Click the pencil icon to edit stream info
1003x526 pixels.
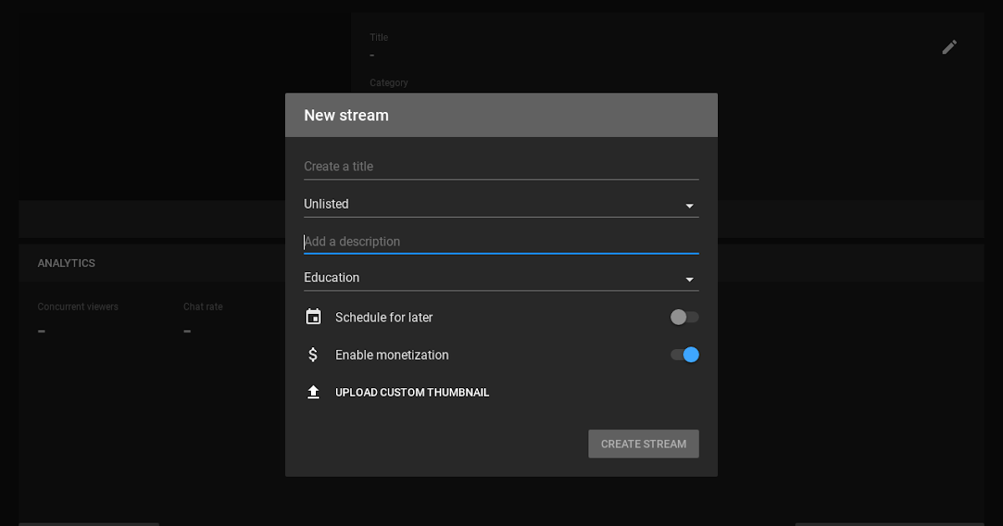pyautogui.click(x=950, y=47)
